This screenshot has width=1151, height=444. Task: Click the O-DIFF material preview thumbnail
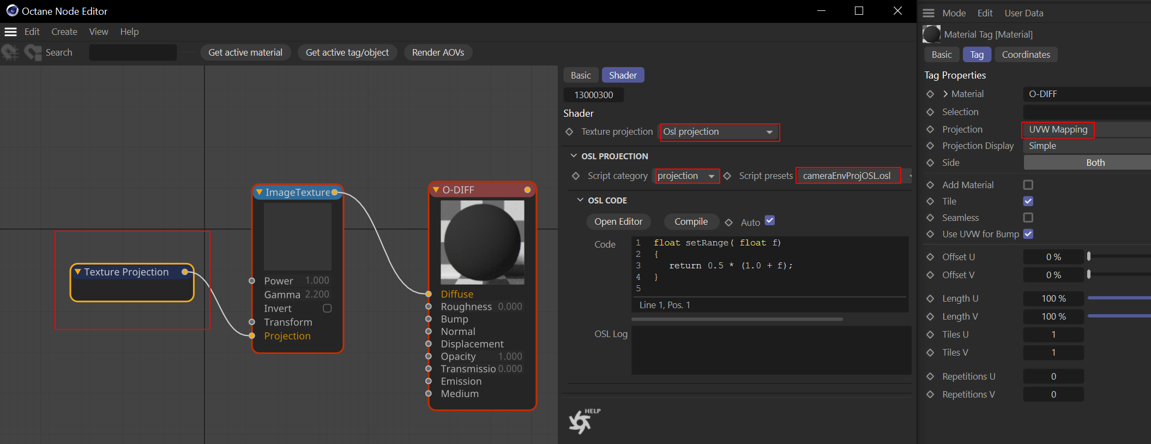pos(483,242)
